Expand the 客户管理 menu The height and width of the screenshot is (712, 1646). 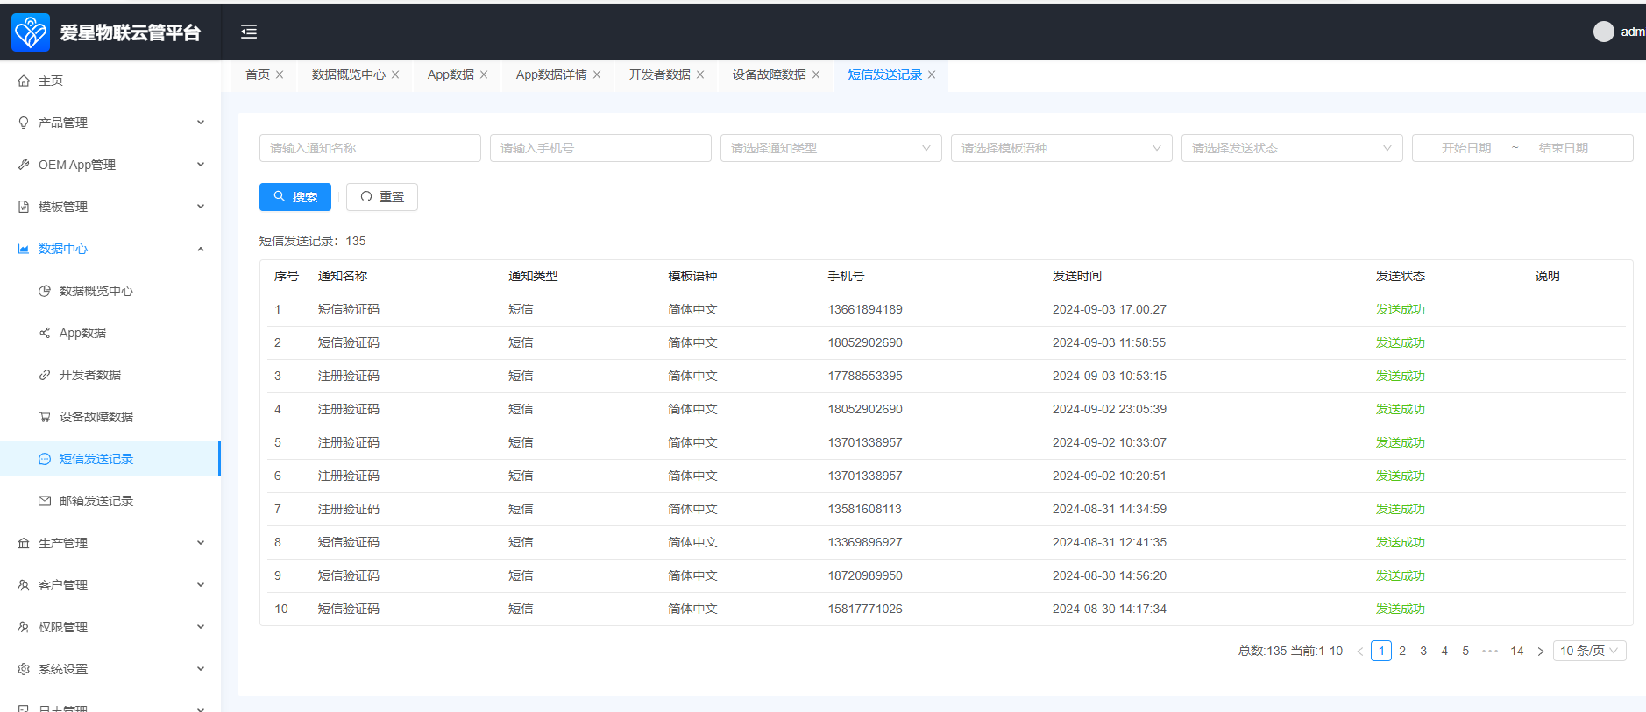click(201, 585)
